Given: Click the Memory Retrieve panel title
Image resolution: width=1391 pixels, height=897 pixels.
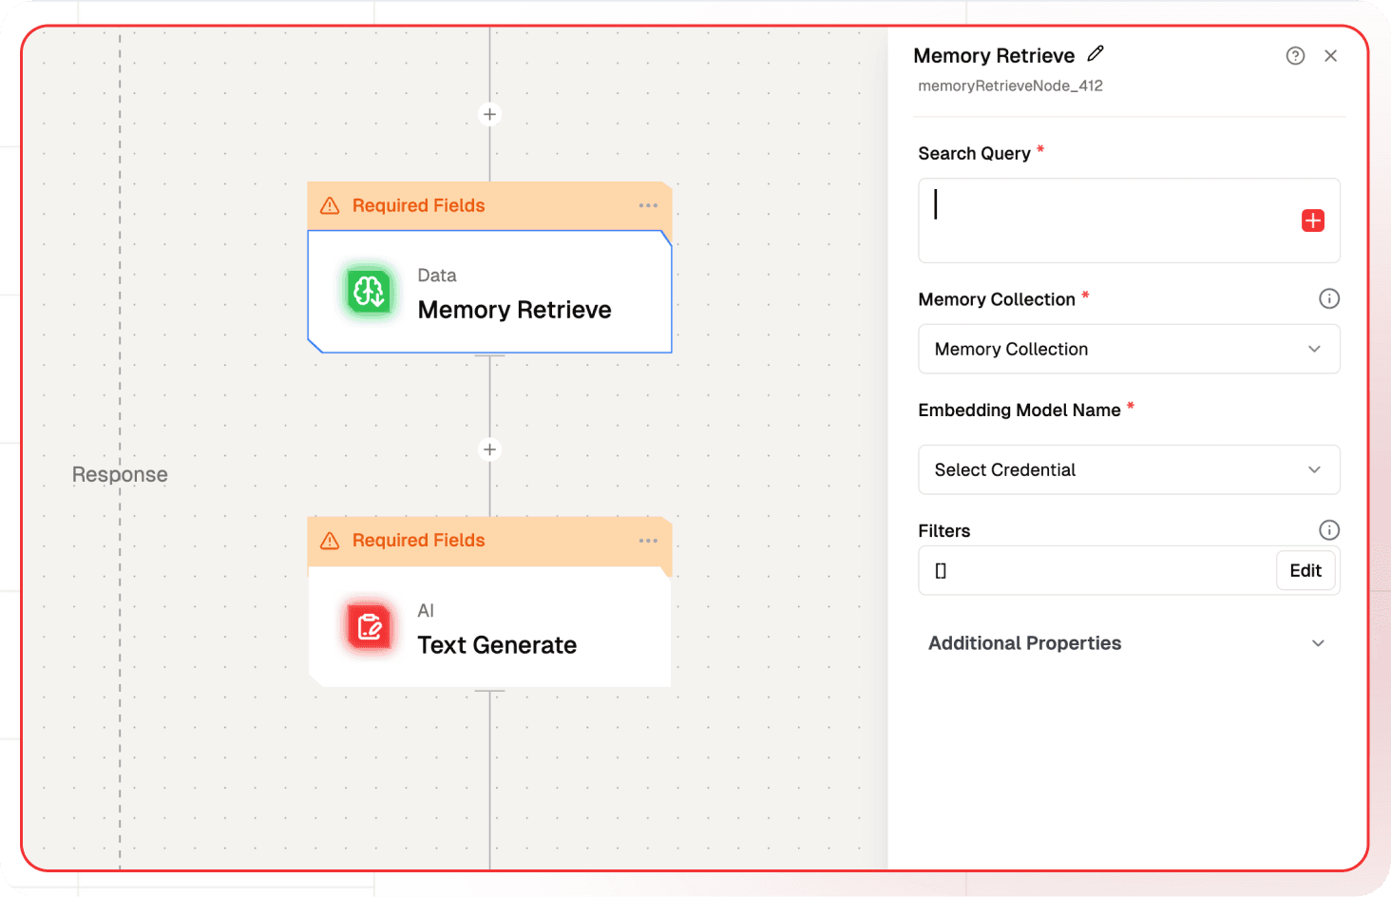Looking at the screenshot, I should click(994, 55).
